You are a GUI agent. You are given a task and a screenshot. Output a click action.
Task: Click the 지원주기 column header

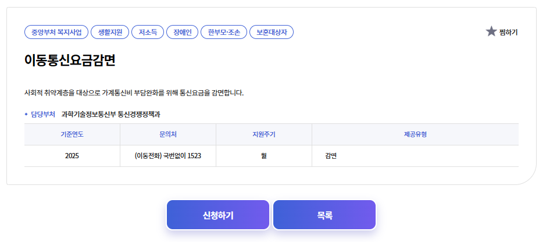263,134
